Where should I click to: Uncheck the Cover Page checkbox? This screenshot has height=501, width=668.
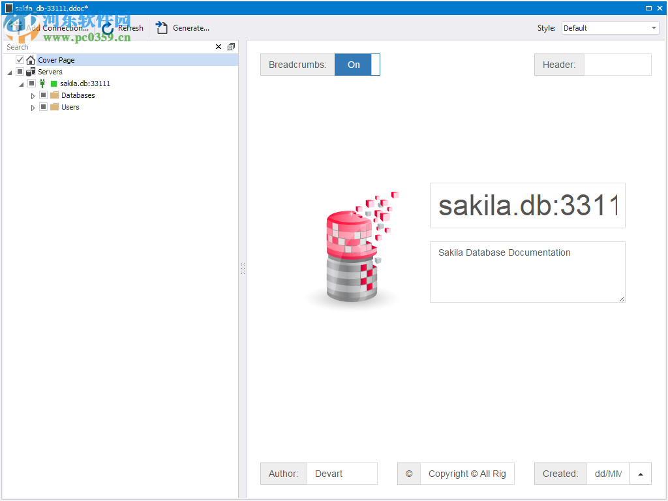pyautogui.click(x=19, y=59)
